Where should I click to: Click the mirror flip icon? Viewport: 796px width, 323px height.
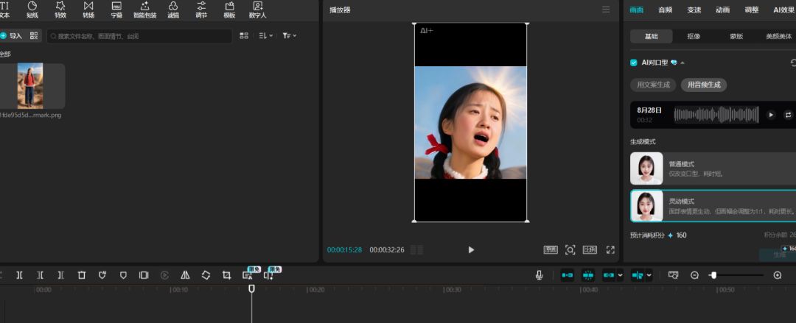(185, 275)
